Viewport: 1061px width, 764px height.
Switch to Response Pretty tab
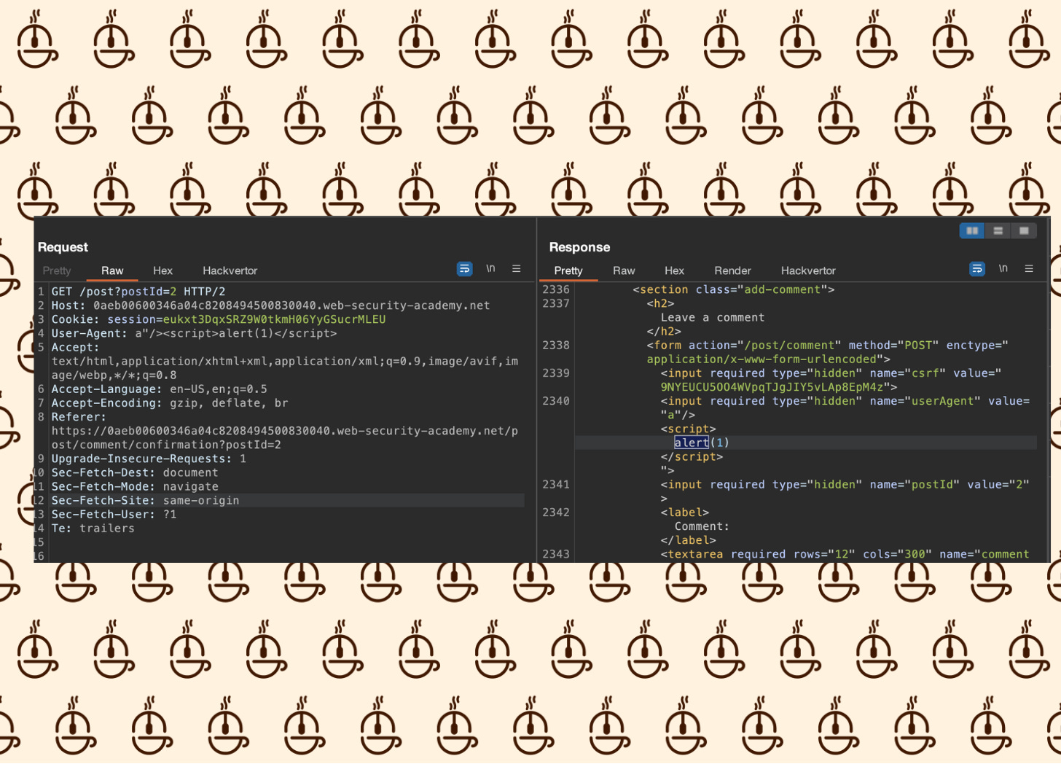click(x=568, y=270)
